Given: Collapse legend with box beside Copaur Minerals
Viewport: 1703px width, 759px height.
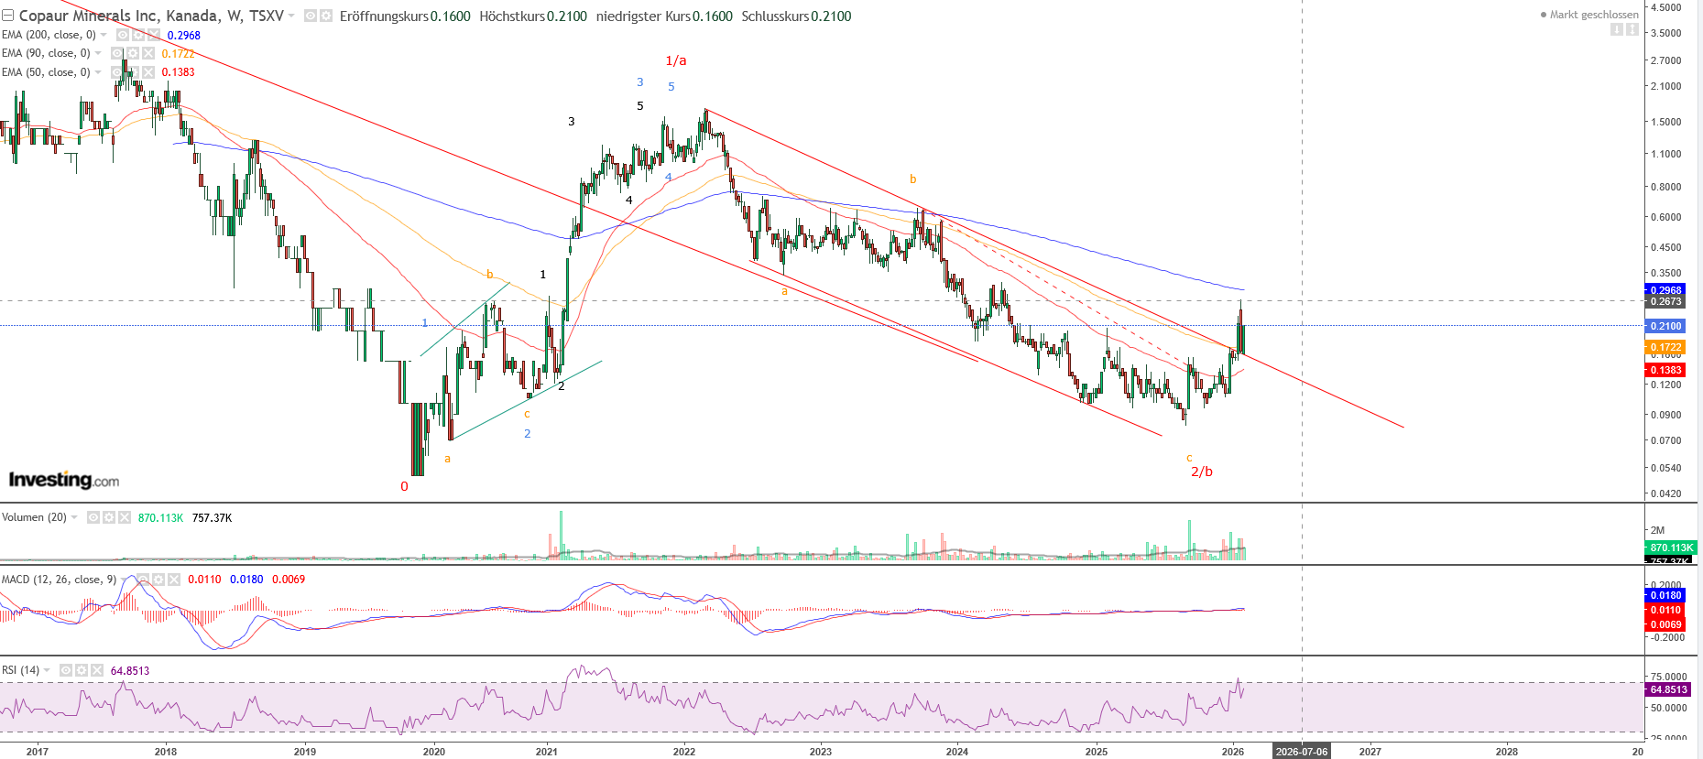Looking at the screenshot, I should click(7, 16).
